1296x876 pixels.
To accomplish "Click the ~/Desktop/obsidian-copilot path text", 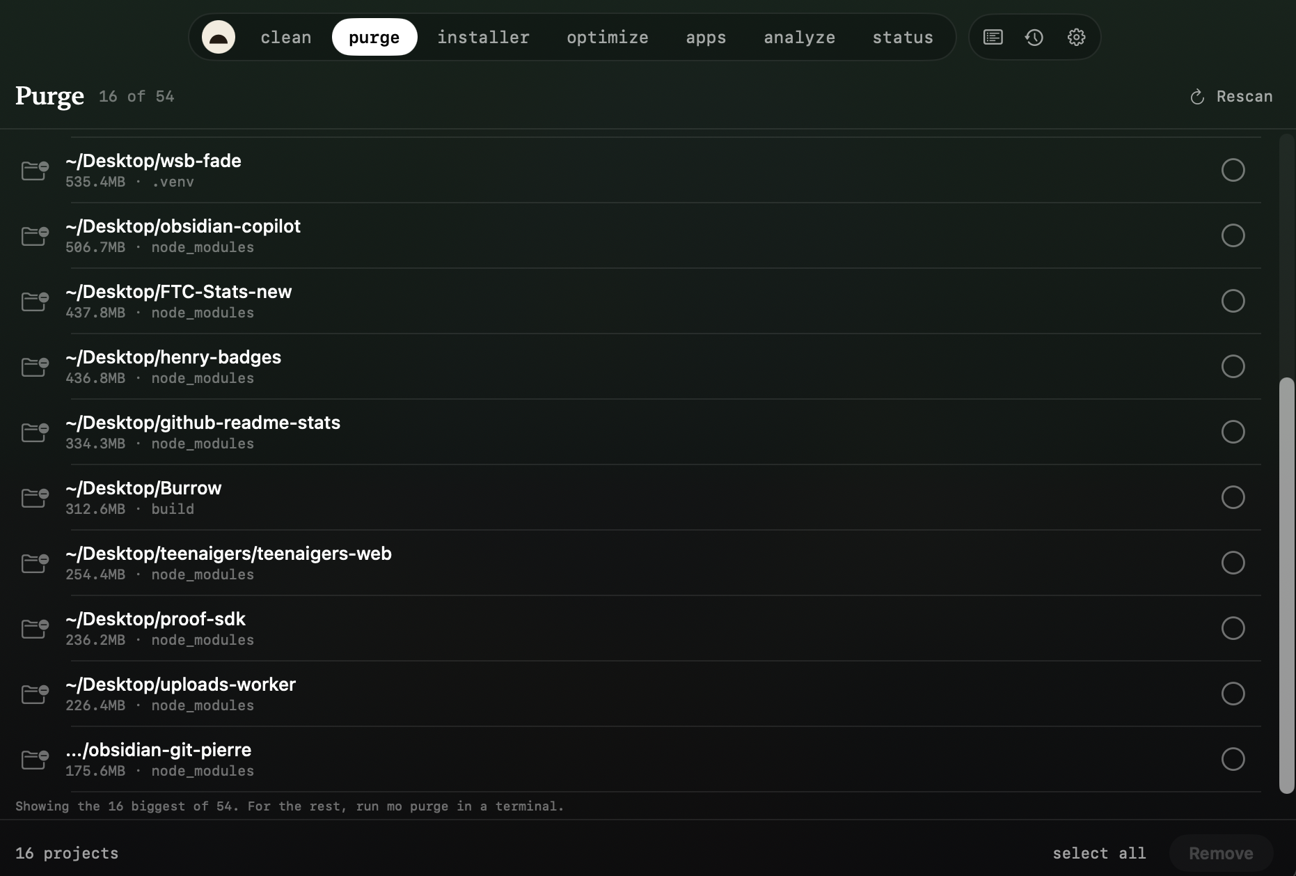I will 183,226.
